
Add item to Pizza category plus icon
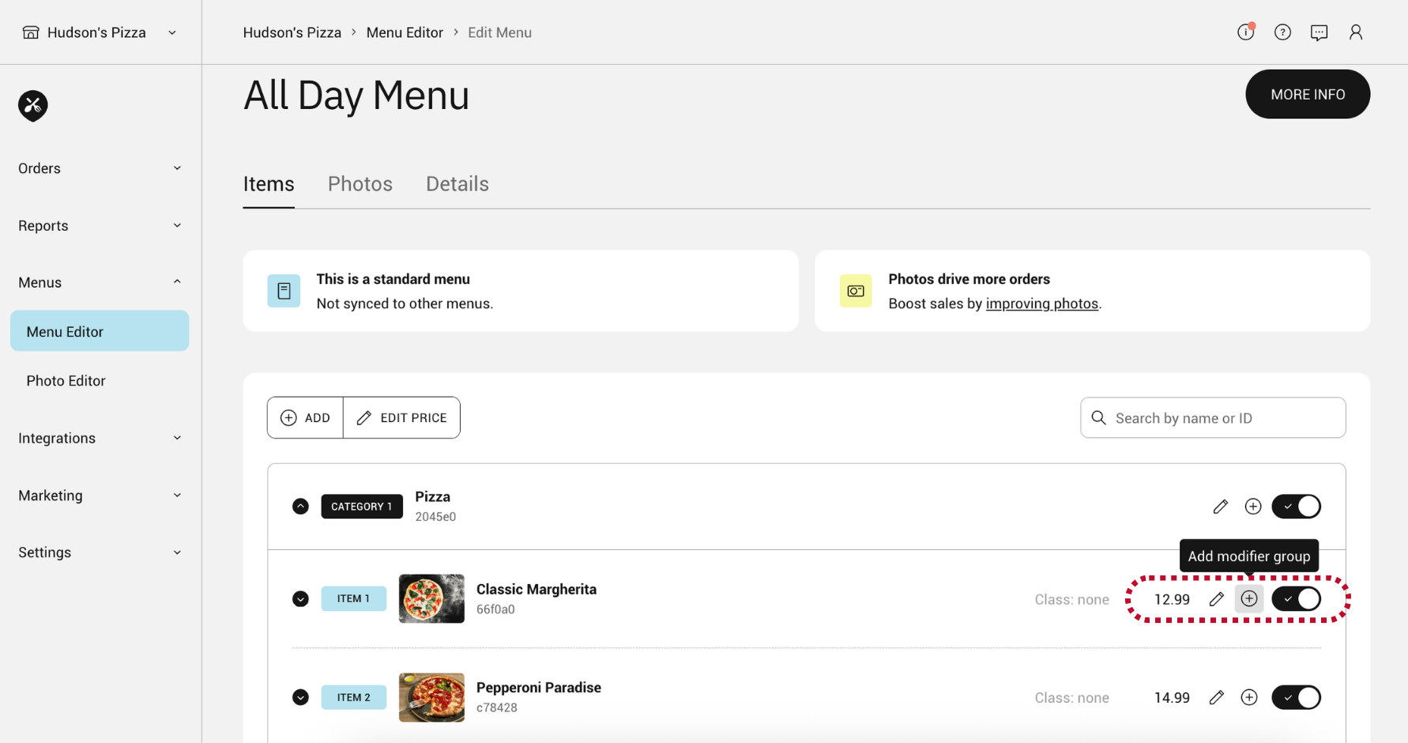pyautogui.click(x=1253, y=507)
